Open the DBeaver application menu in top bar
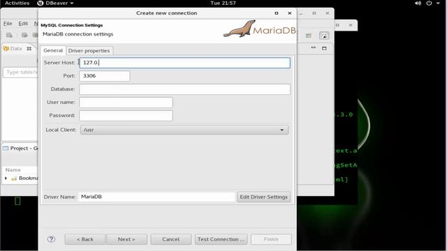Viewport: 447px width, 251px height. tap(56, 3)
